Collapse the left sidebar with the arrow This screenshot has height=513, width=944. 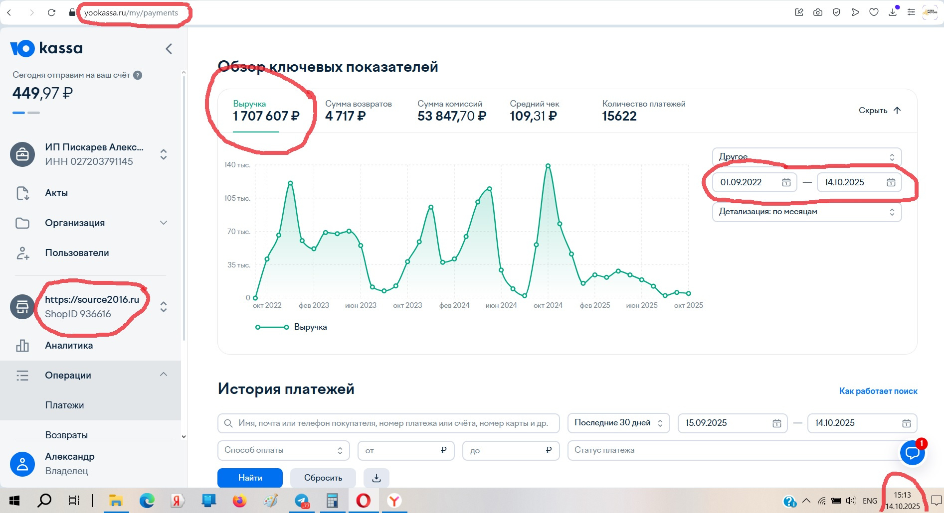pos(169,48)
